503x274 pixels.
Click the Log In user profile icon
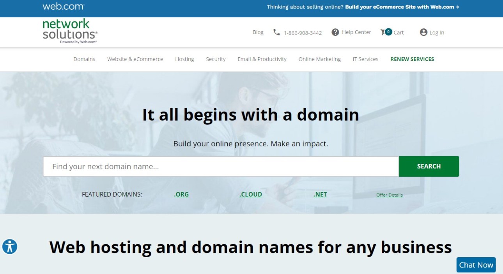[423, 32]
